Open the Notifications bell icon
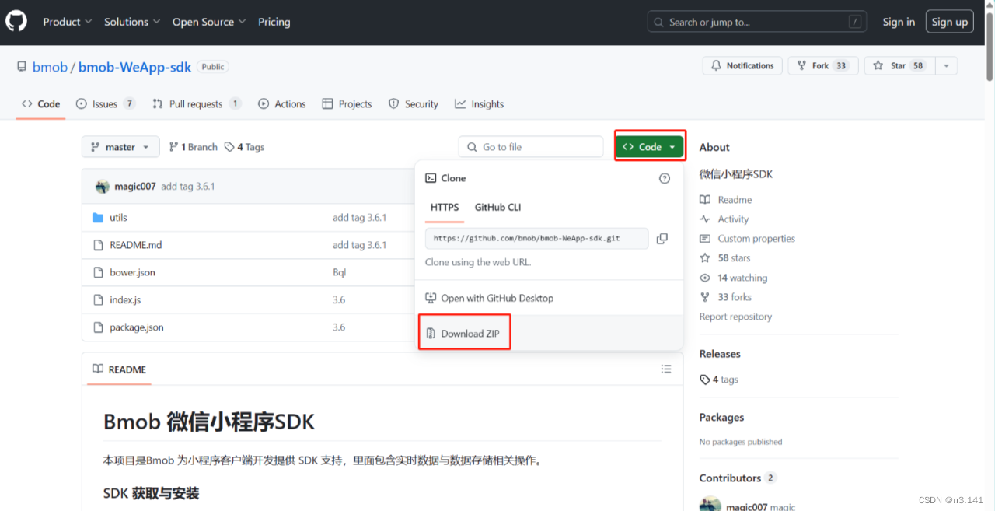This screenshot has width=995, height=511. 717,65
